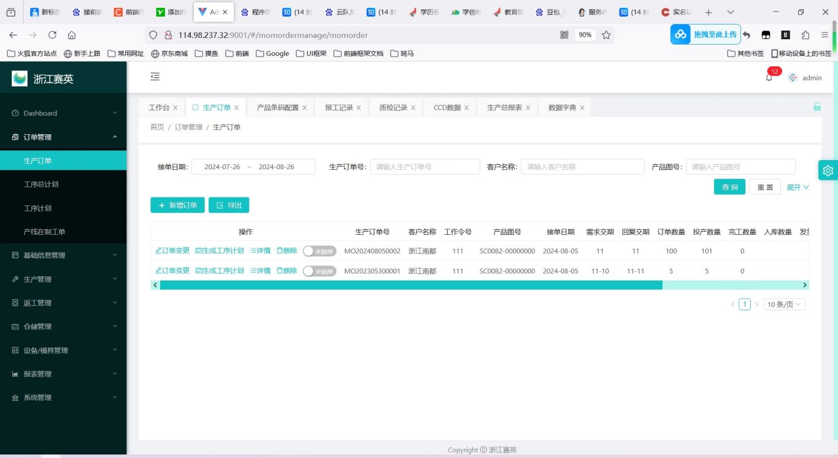Viewport: 838px width, 458px height.
Task: Click 订单变更 for order MO202408050002
Action: (172, 251)
